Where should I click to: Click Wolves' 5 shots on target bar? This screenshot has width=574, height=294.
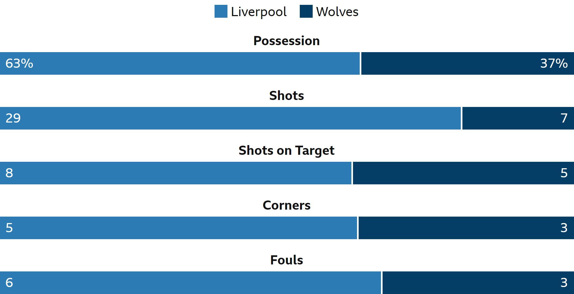[x=464, y=173]
